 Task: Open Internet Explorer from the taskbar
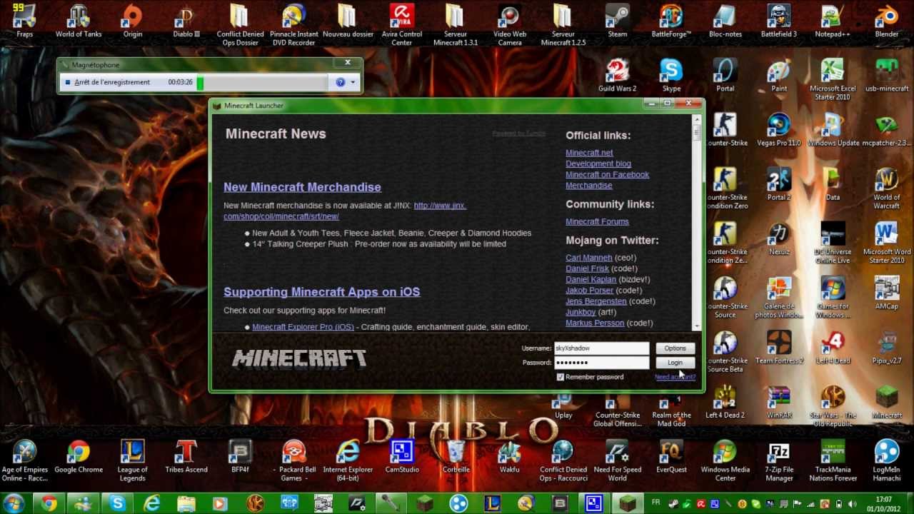pos(152,503)
